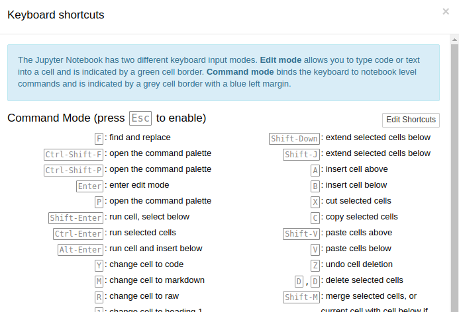Click the Enter key badge
This screenshot has height=312, width=459.
(89, 186)
